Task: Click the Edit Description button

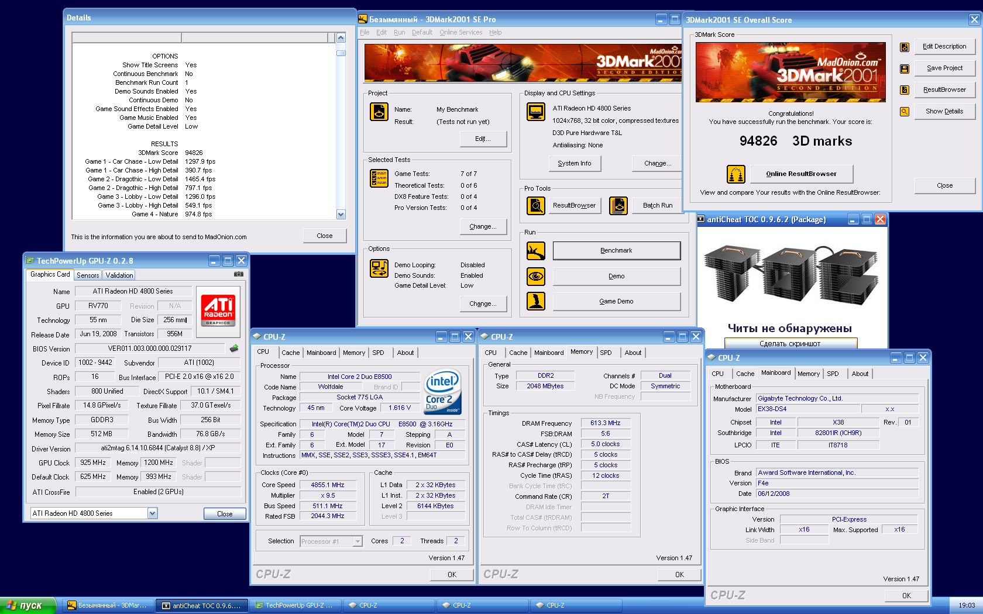Action: coord(944,47)
